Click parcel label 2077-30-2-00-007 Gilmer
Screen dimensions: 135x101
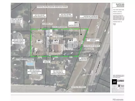click(x=39, y=16)
